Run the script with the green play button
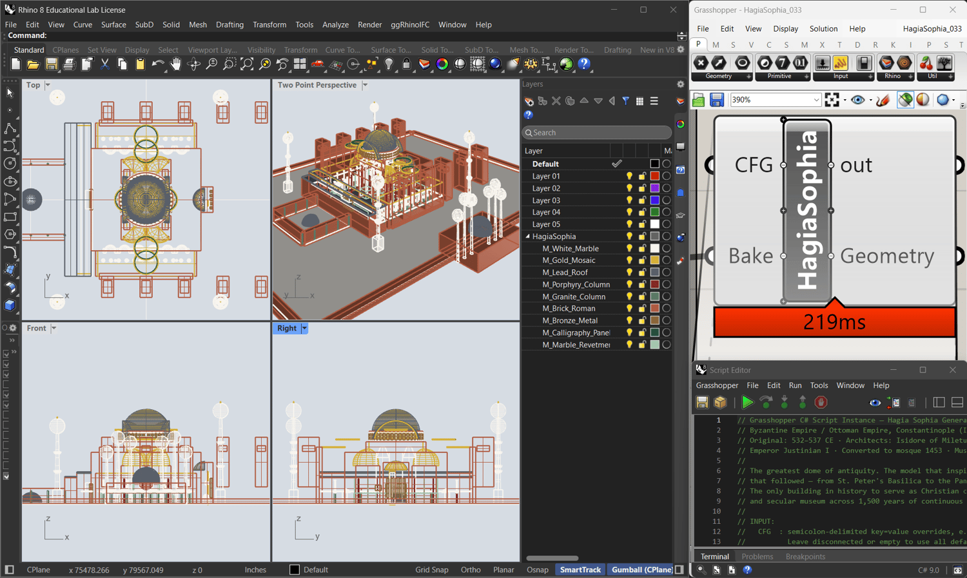Image resolution: width=967 pixels, height=578 pixels. point(747,403)
